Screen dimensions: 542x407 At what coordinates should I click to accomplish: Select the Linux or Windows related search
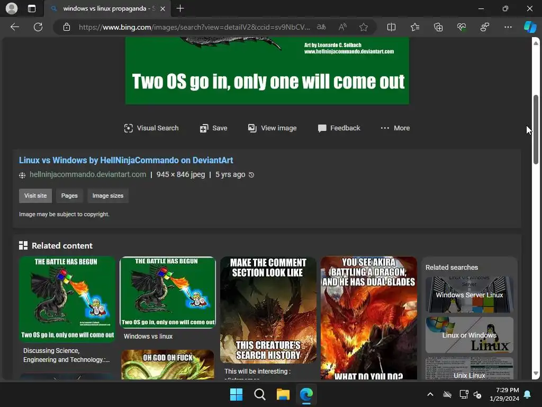point(469,335)
